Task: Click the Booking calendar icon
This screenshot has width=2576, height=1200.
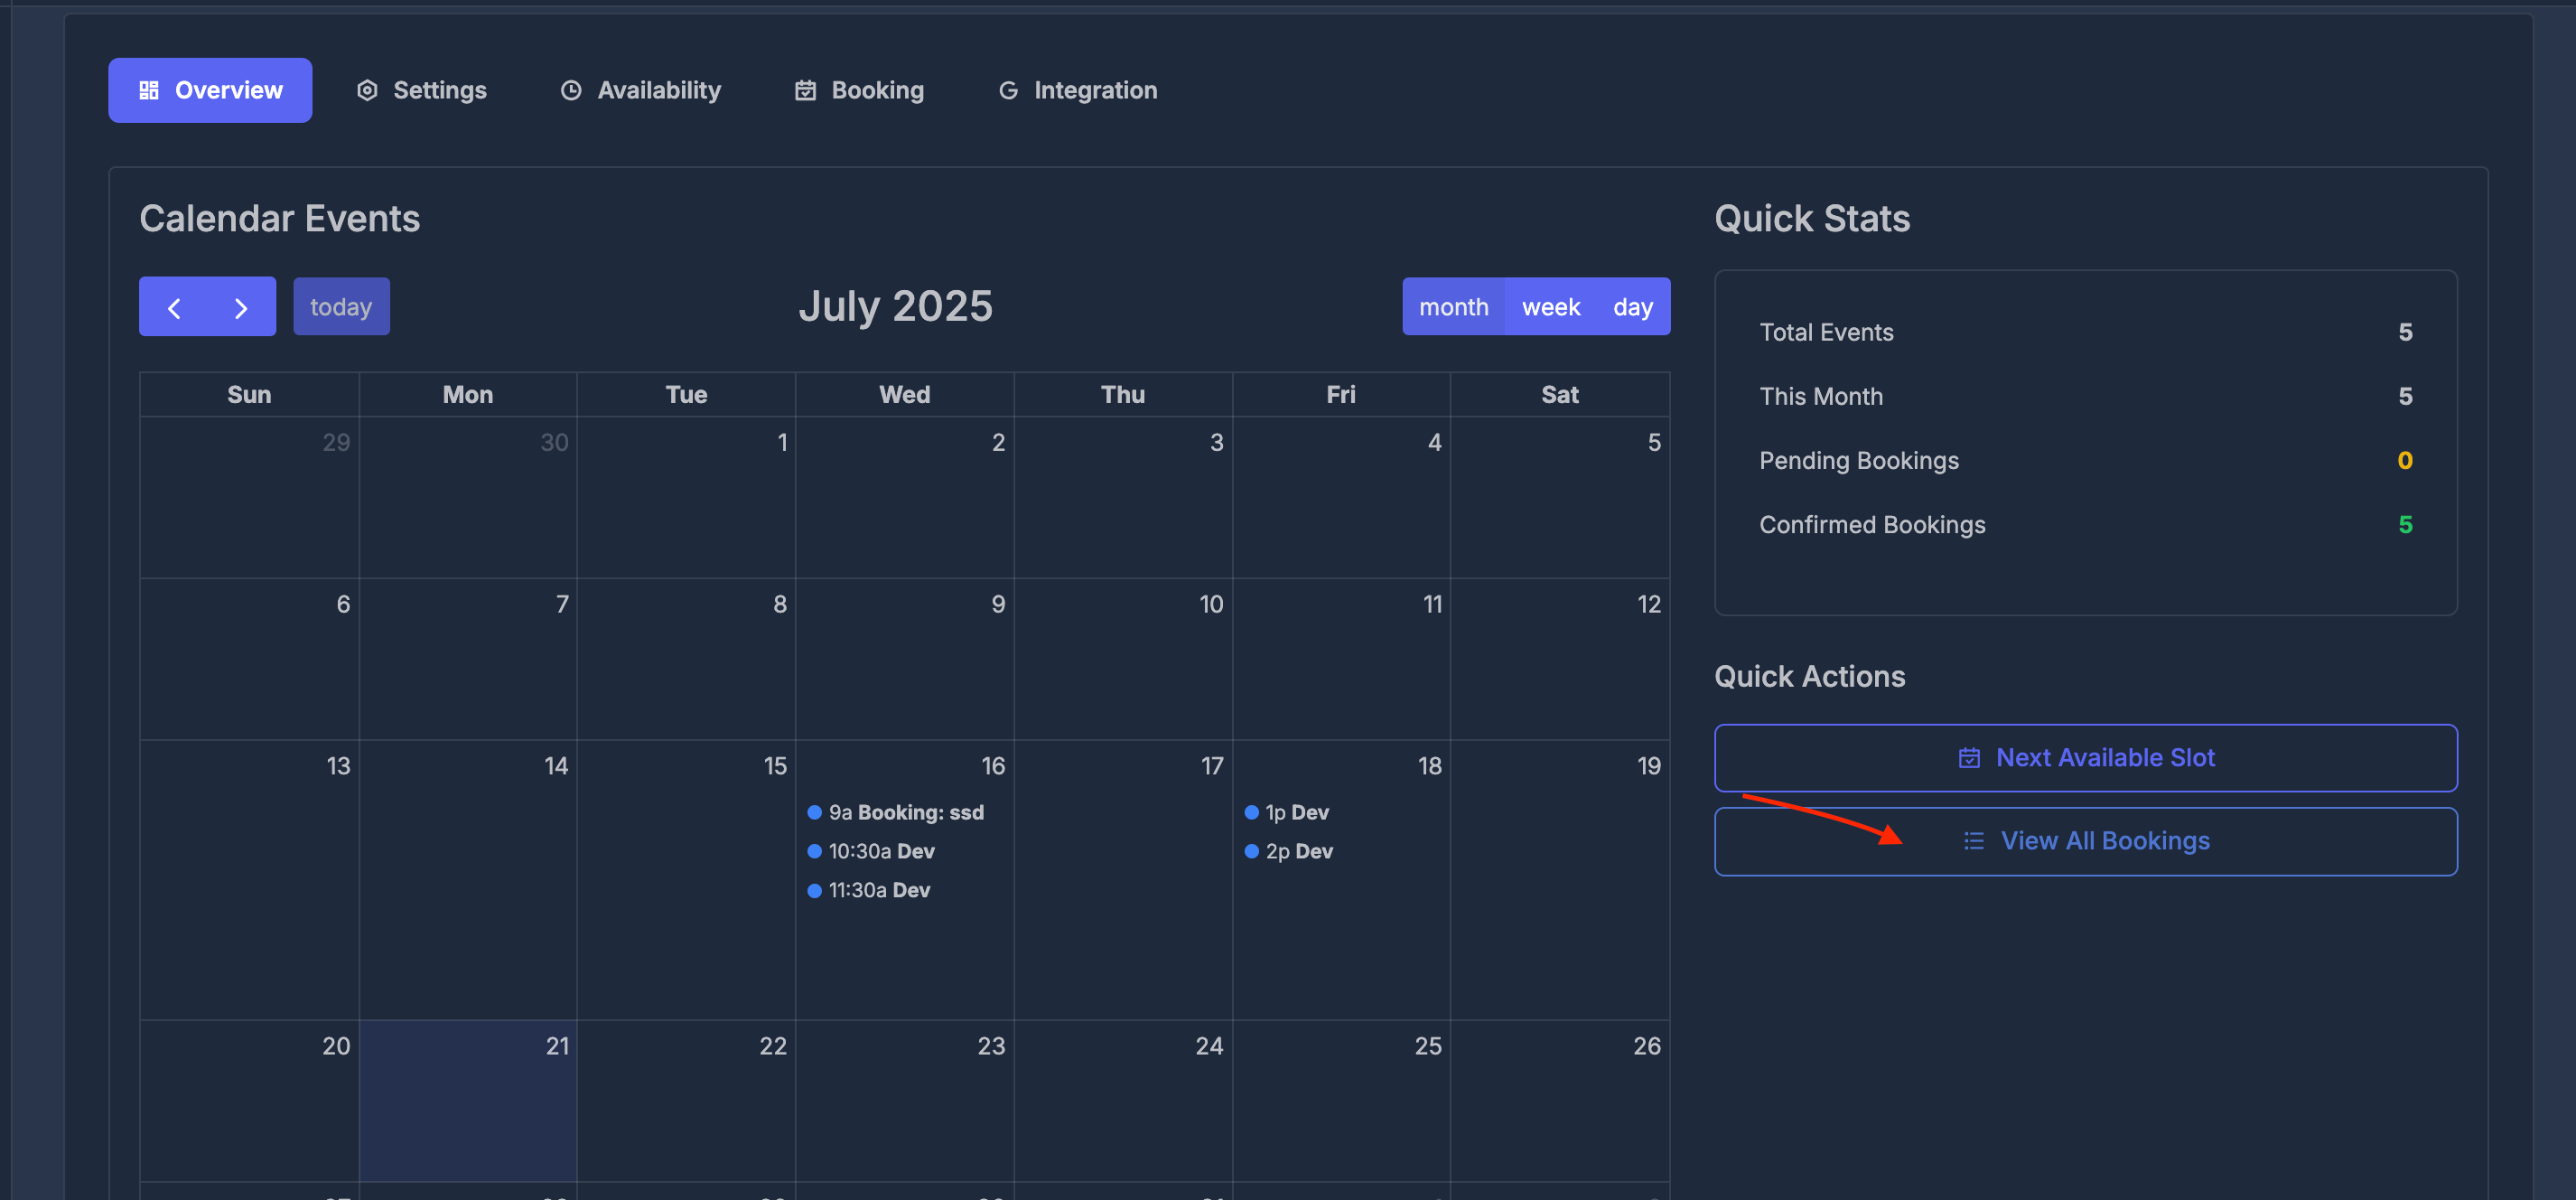Action: (805, 90)
